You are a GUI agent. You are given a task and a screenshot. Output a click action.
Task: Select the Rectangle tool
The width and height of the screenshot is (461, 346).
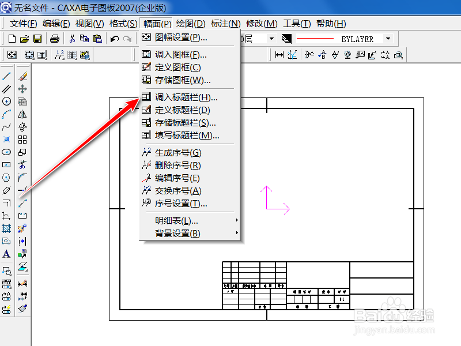pyautogui.click(x=7, y=166)
